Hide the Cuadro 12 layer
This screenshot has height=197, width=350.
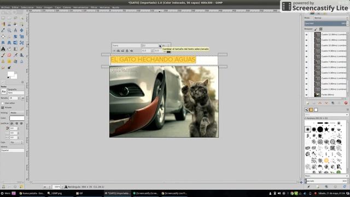[306, 34]
